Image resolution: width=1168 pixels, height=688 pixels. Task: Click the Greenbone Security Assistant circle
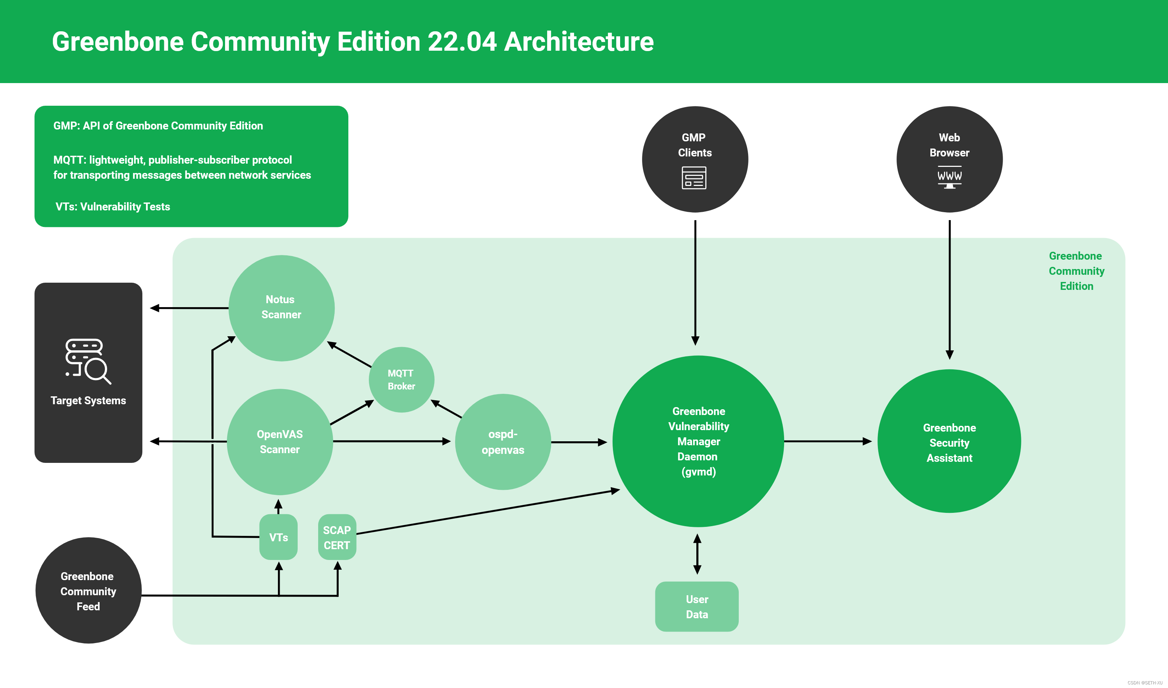[x=949, y=442]
